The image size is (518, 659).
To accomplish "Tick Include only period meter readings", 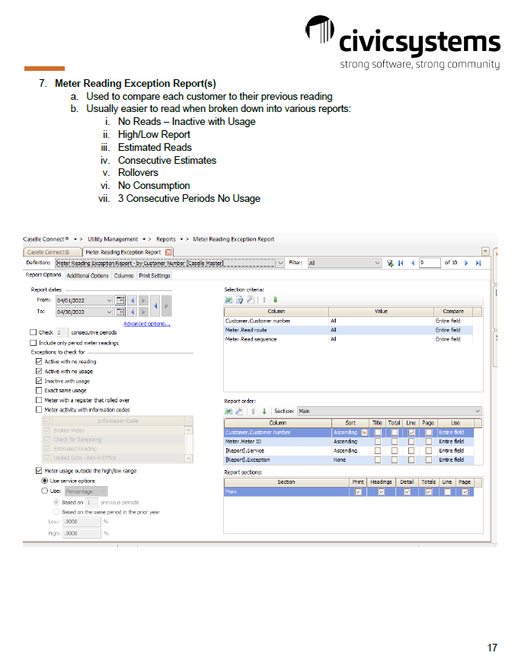I will click(34, 343).
